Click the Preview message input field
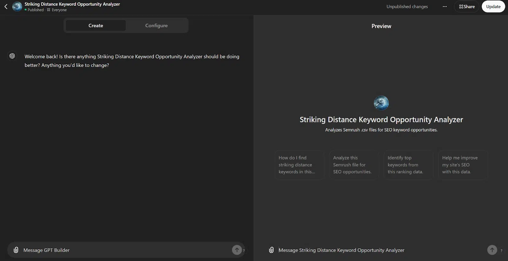Screen dimensions: 508x261 [x=378, y=250]
